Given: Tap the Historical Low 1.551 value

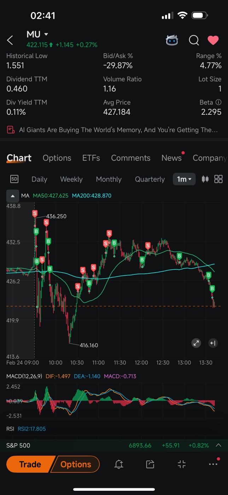Looking at the screenshot, I should (x=15, y=66).
